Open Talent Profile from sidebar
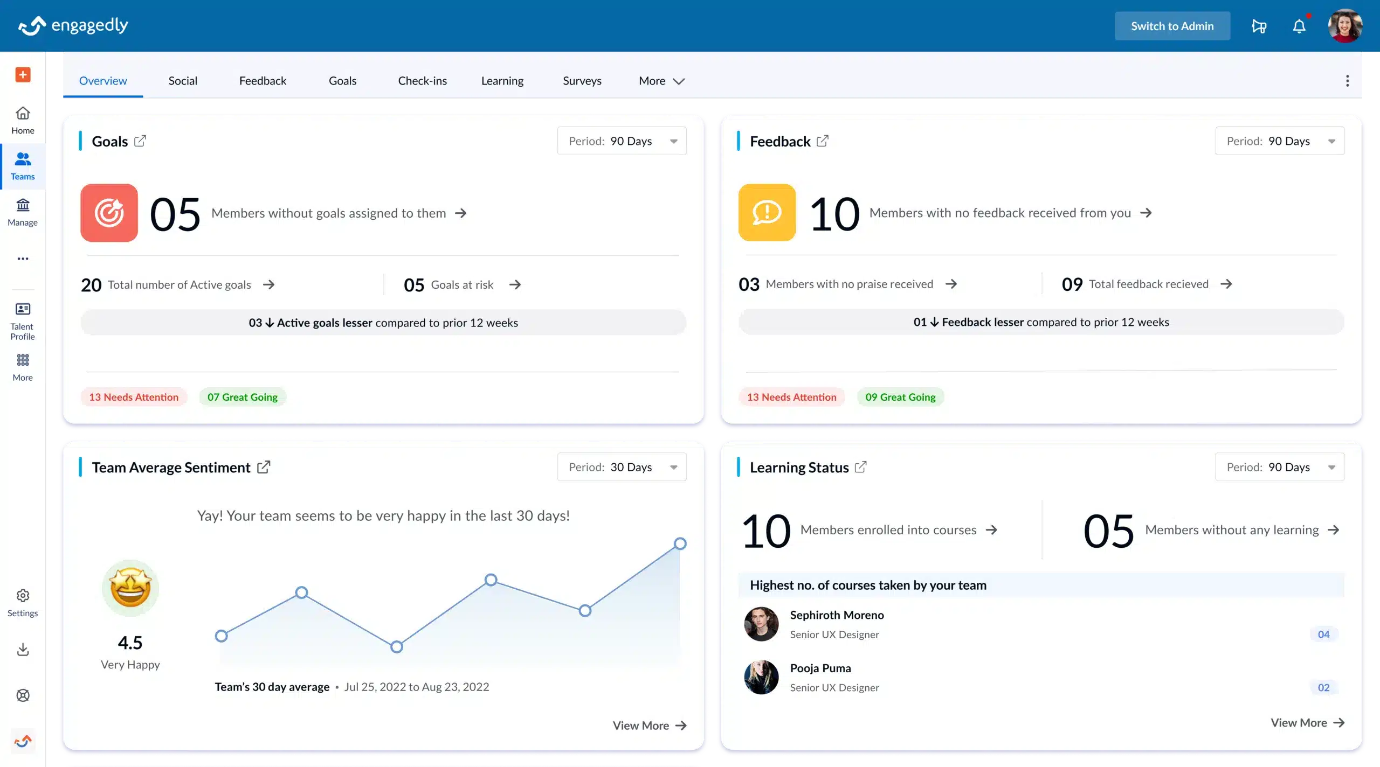Viewport: 1380px width, 767px height. coord(23,321)
